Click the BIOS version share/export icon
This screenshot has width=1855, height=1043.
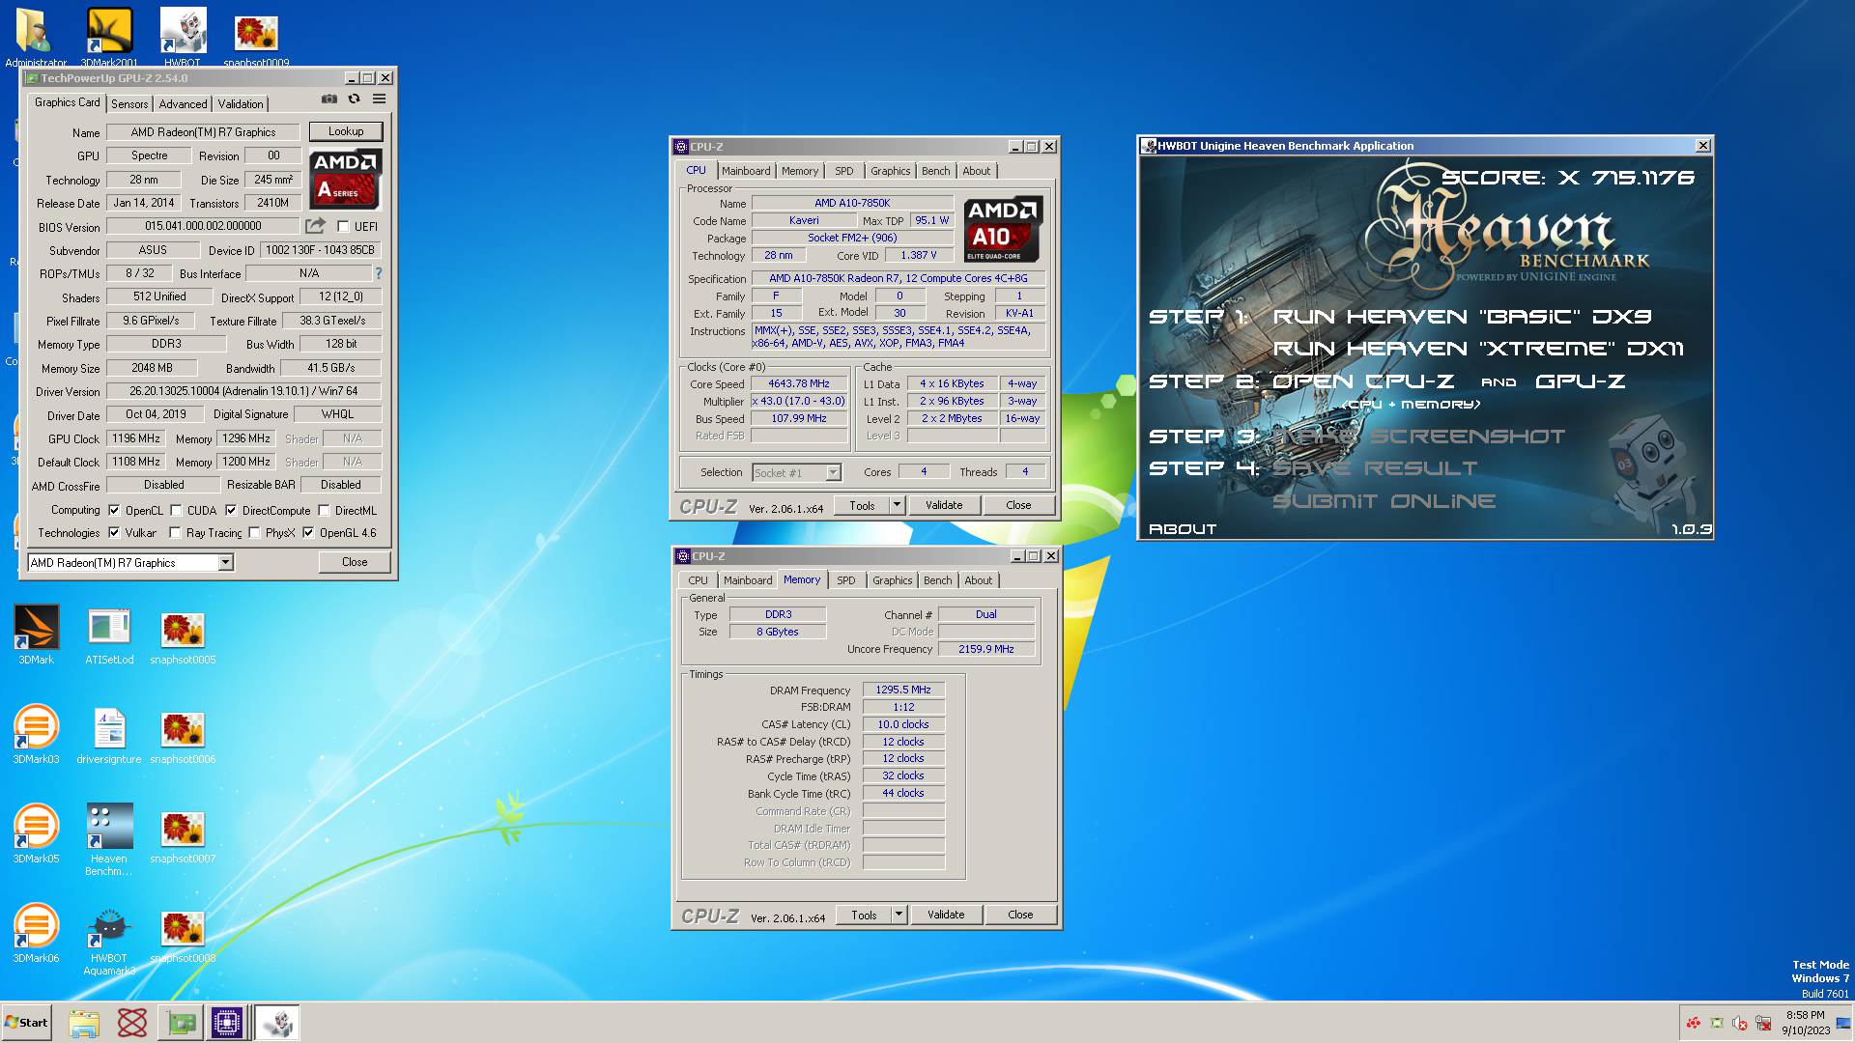pyautogui.click(x=316, y=226)
